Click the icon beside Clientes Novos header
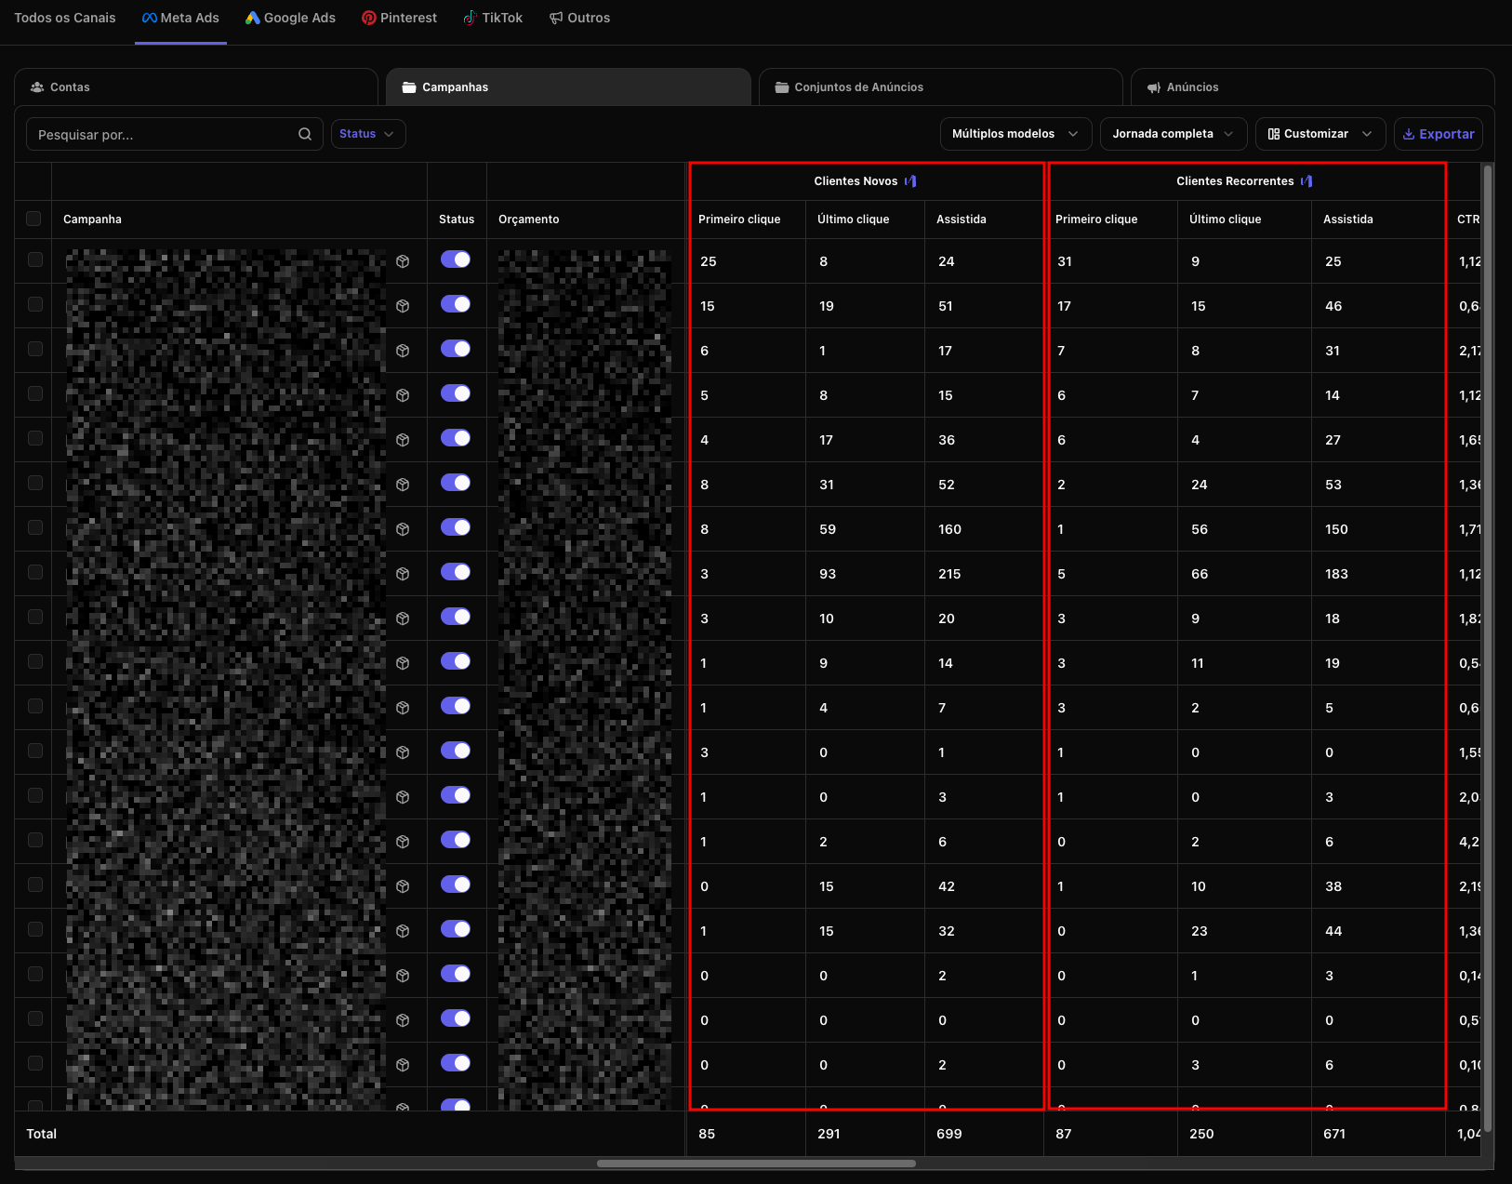Image resolution: width=1512 pixels, height=1184 pixels. (910, 181)
